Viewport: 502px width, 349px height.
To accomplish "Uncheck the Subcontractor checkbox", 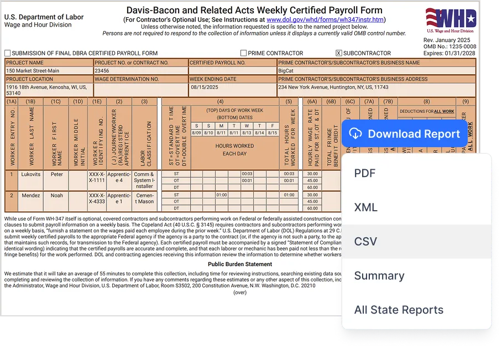I will pos(339,53).
